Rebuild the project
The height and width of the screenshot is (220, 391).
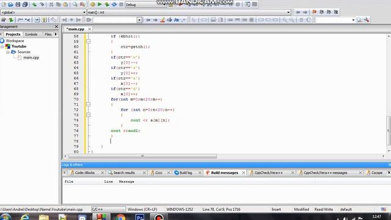point(114,4)
